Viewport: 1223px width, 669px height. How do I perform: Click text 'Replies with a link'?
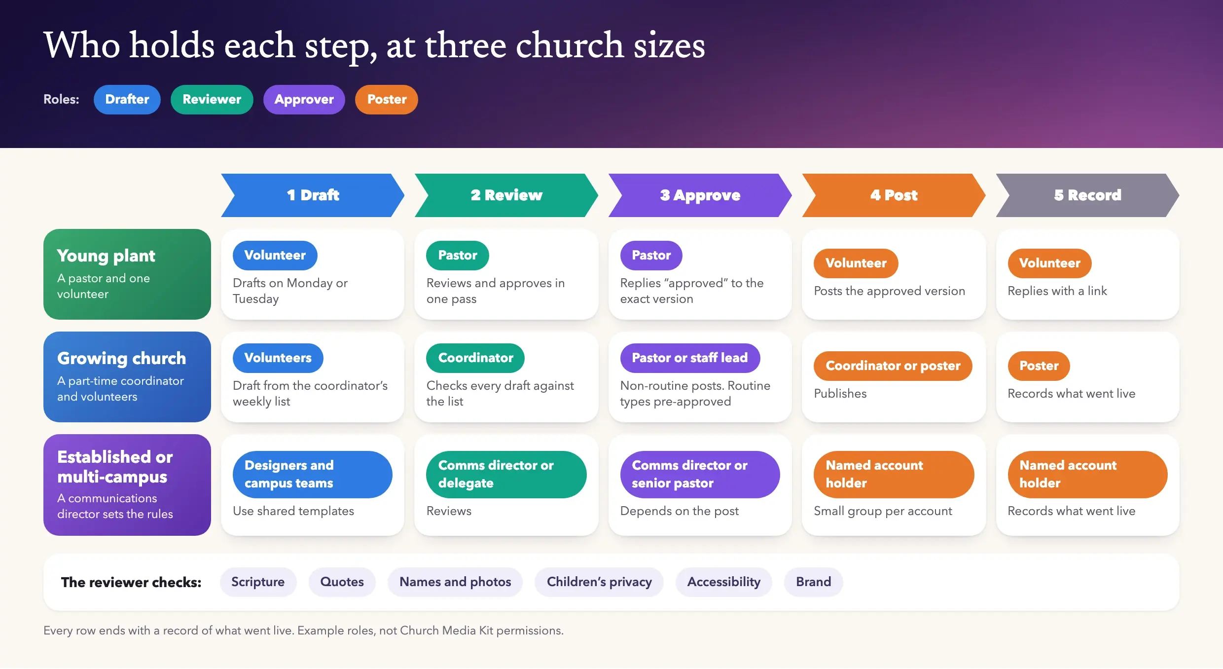point(1057,291)
